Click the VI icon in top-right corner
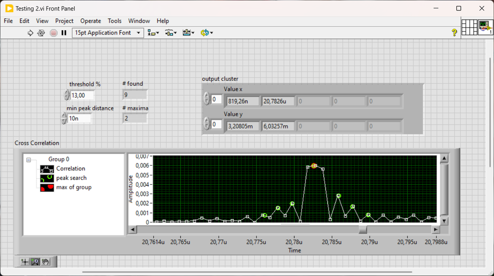The width and height of the screenshot is (494, 276). 485,27
